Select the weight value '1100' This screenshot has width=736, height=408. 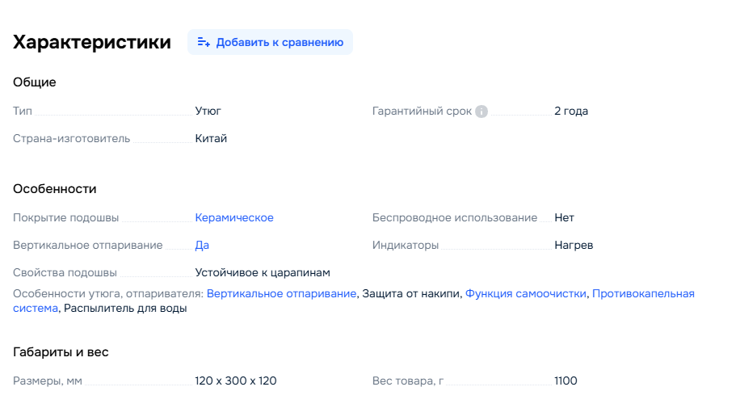pos(566,381)
